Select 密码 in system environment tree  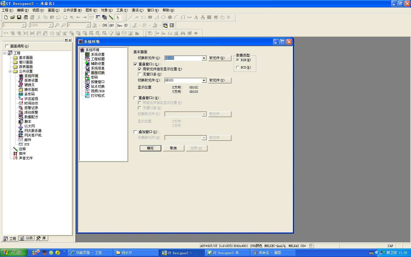94,77
